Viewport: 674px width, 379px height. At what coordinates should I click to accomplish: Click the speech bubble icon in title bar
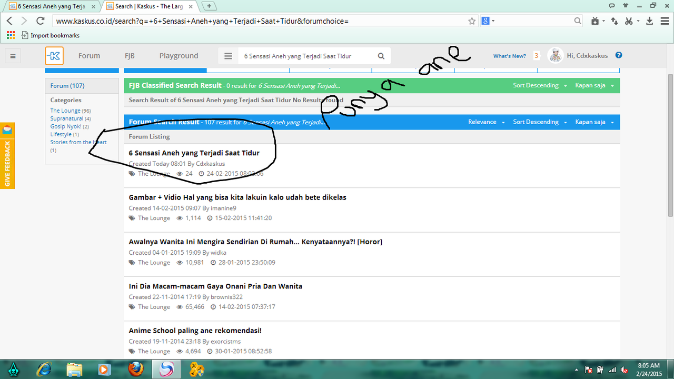[x=612, y=5]
